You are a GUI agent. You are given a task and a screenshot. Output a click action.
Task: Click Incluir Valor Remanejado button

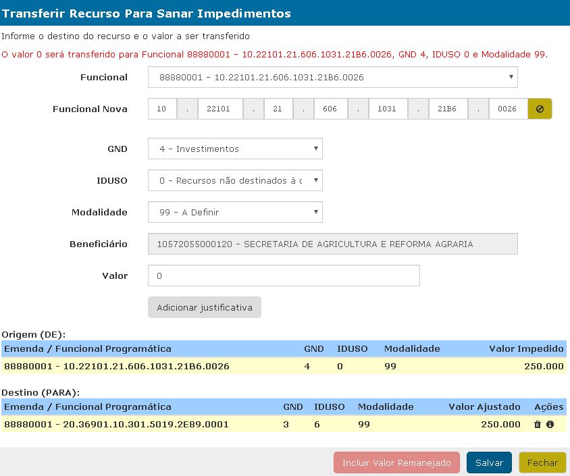396,462
